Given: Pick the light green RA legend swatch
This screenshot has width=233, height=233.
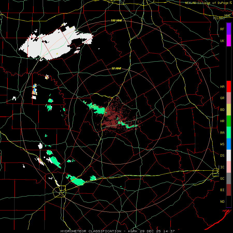Looking at the screenshot, I should pos(229,133).
